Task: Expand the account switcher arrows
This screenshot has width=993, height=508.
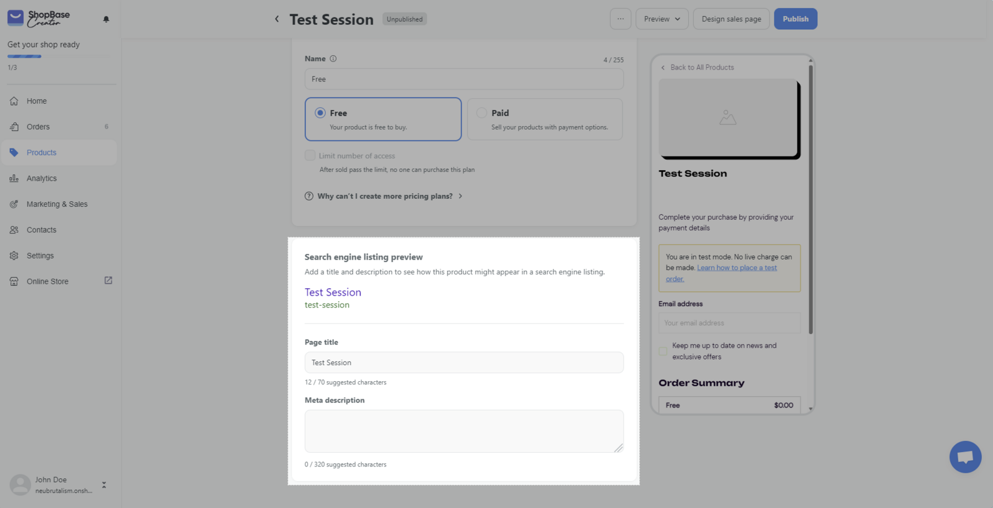Action: coord(104,485)
